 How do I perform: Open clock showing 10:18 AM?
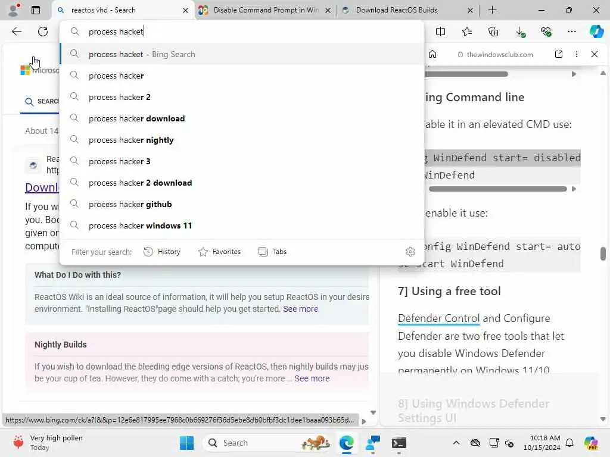point(542,443)
